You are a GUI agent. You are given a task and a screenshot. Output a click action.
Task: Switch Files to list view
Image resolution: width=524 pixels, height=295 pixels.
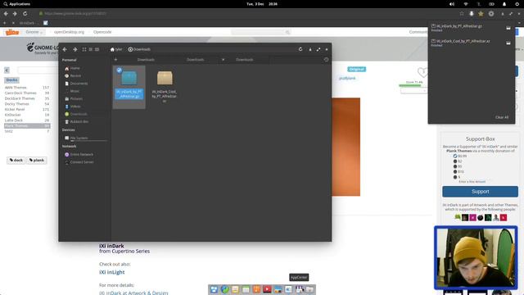tap(91, 49)
